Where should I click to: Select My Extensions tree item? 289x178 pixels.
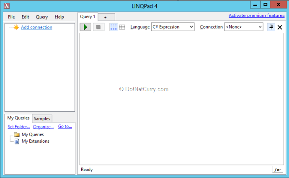35,141
